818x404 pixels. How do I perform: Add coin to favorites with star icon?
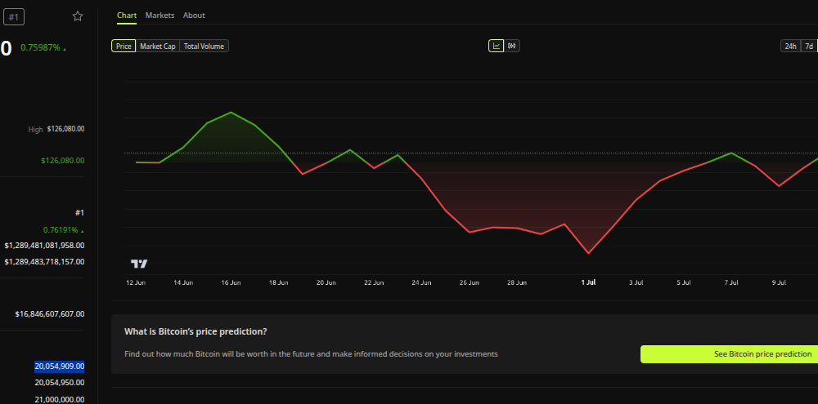tap(78, 16)
